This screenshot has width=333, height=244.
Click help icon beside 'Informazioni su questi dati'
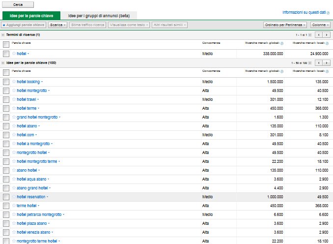pyautogui.click(x=328, y=13)
